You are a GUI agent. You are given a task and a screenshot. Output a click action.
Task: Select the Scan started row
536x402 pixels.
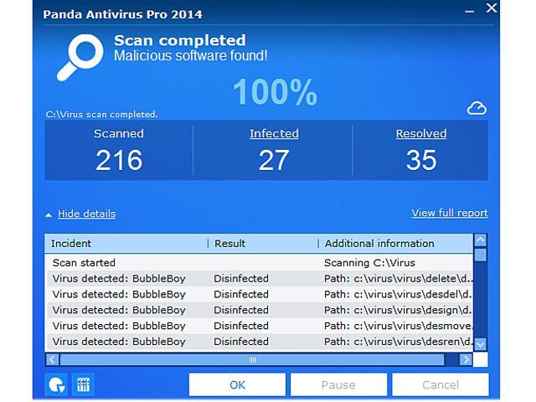259,262
